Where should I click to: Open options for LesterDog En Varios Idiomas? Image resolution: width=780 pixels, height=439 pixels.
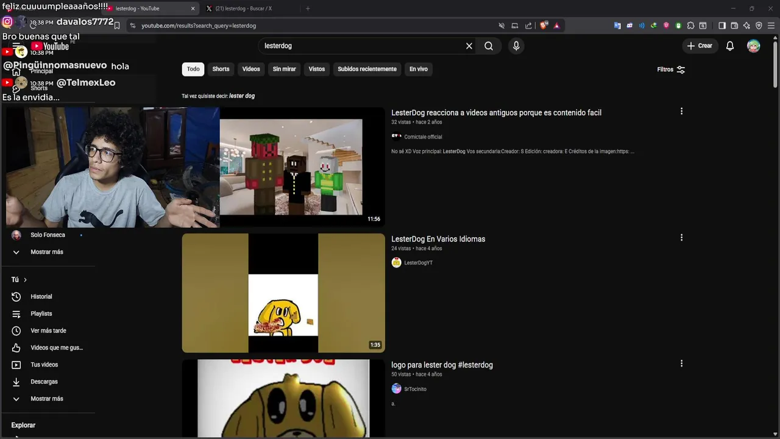(681, 237)
